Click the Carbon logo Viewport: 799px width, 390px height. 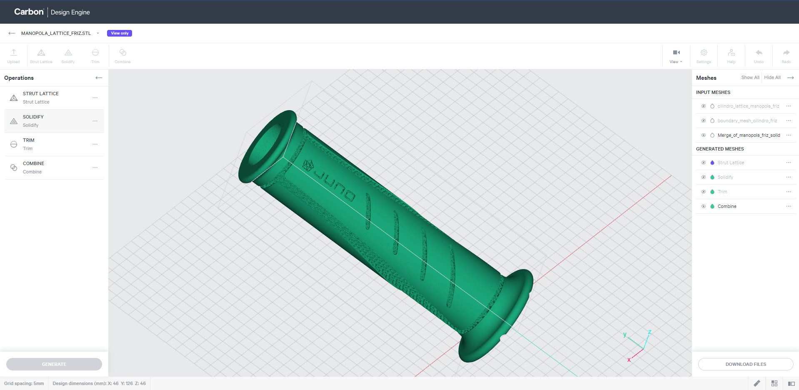[x=29, y=12]
